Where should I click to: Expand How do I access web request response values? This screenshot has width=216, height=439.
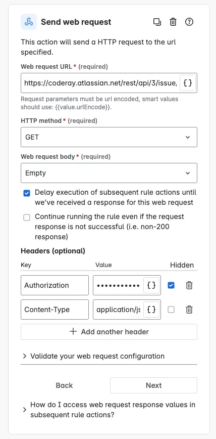click(x=109, y=410)
